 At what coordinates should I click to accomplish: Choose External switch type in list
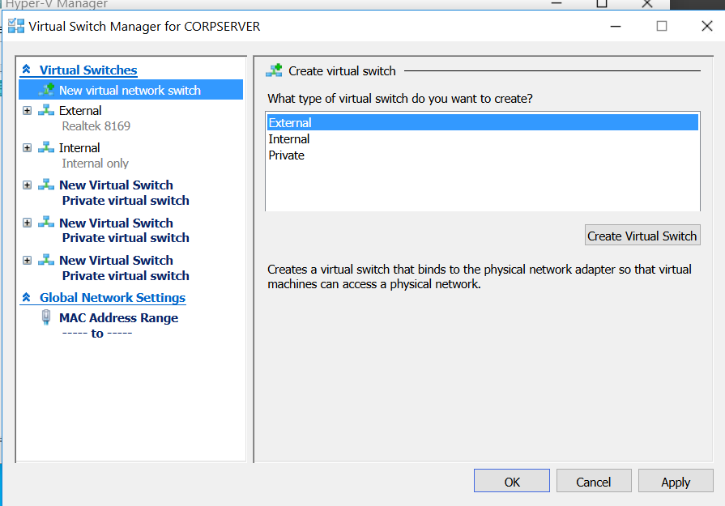tap(290, 123)
